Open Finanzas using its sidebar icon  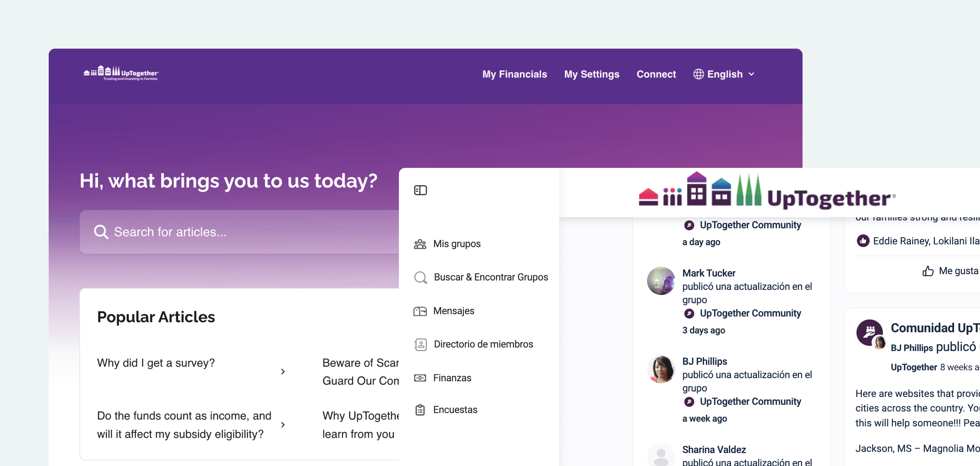coord(421,377)
